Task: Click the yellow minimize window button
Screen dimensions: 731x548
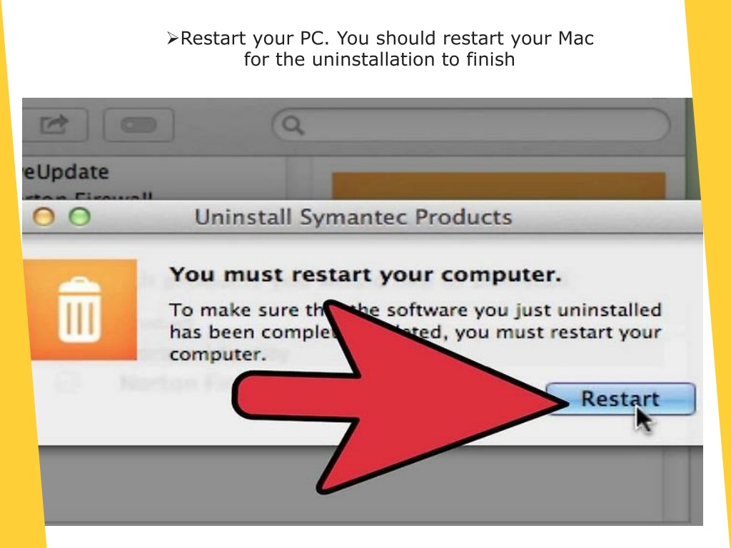Action: (44, 217)
